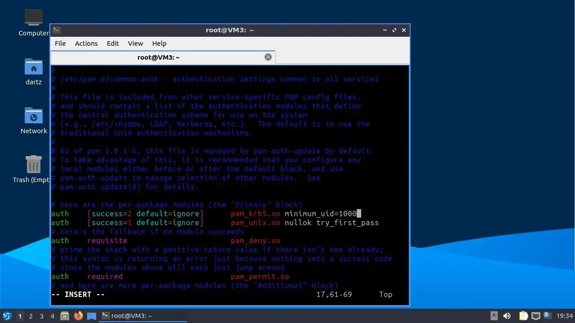Launch the file manager from the taskbar
Screen dimensions: 575x323
[x=65, y=316]
